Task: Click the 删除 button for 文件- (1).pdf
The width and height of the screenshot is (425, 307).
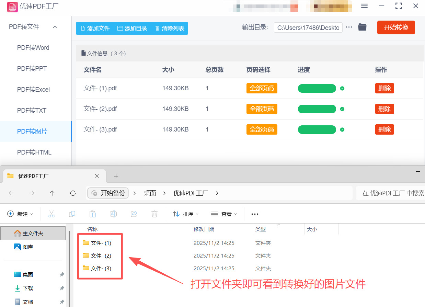Action: click(384, 88)
